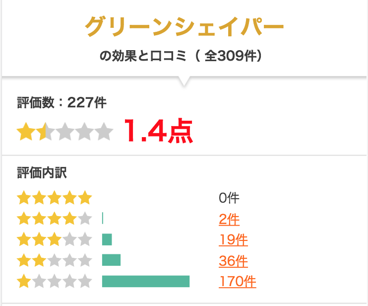Click the overall 1.4 rating star icons
Viewport: 368px width, 306px height.
(65, 131)
